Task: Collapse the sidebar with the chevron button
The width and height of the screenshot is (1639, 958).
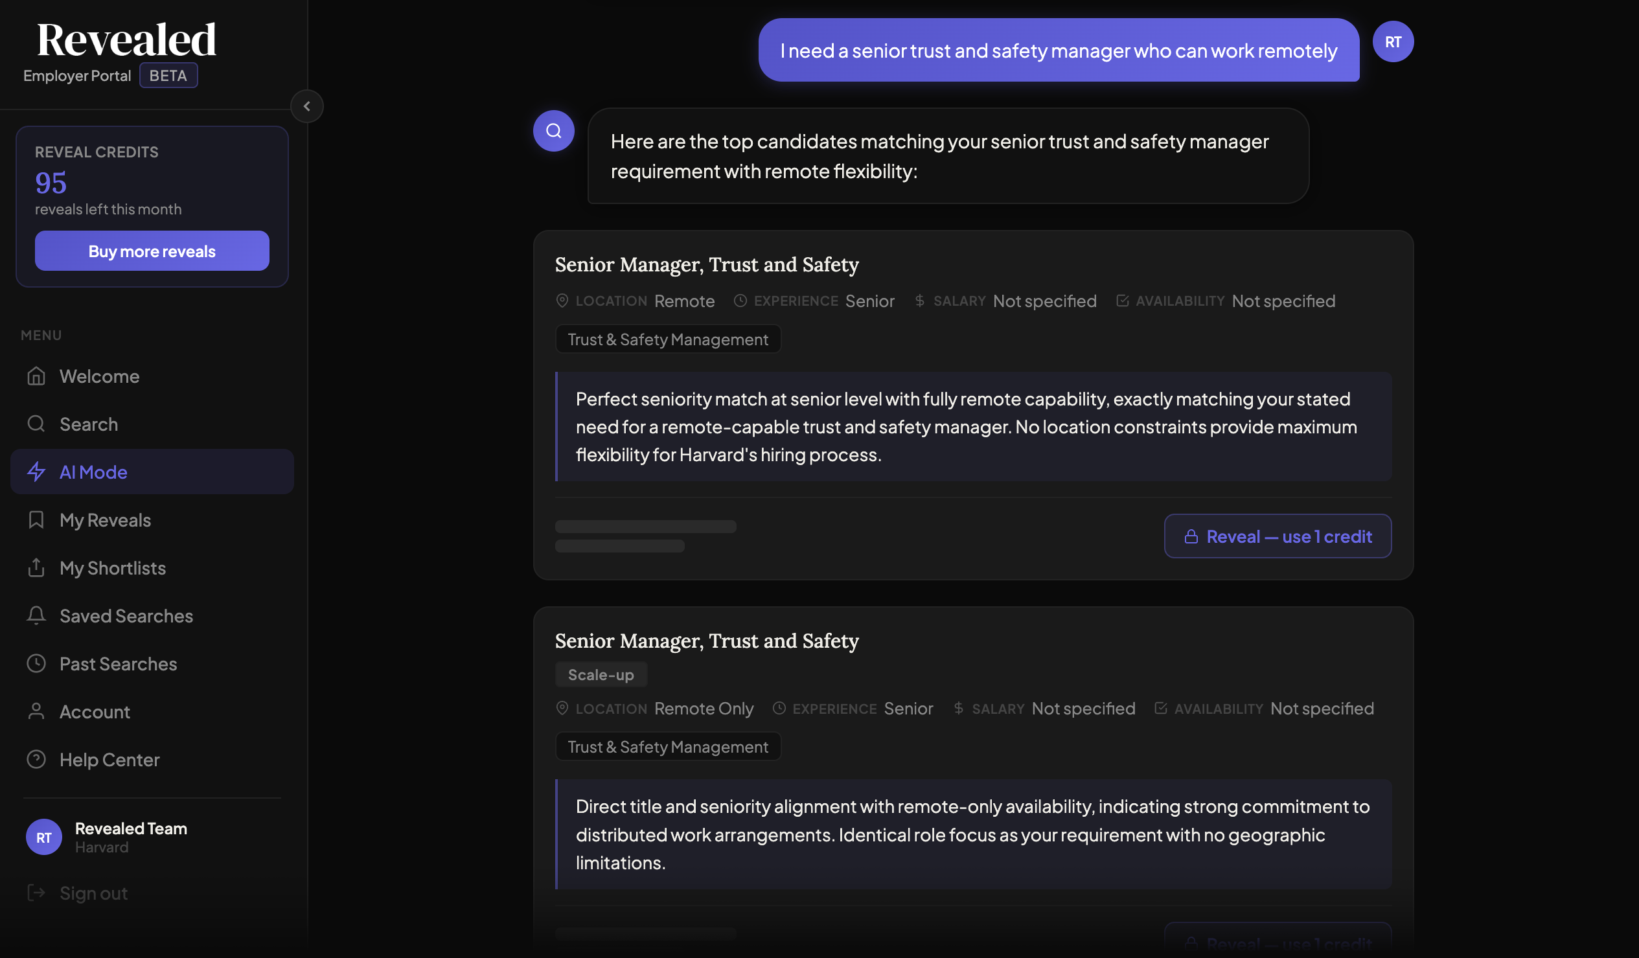Action: coord(306,106)
